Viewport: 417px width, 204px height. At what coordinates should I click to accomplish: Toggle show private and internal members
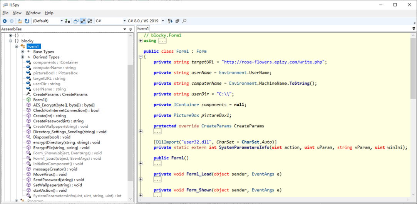pyautogui.click(x=83, y=21)
